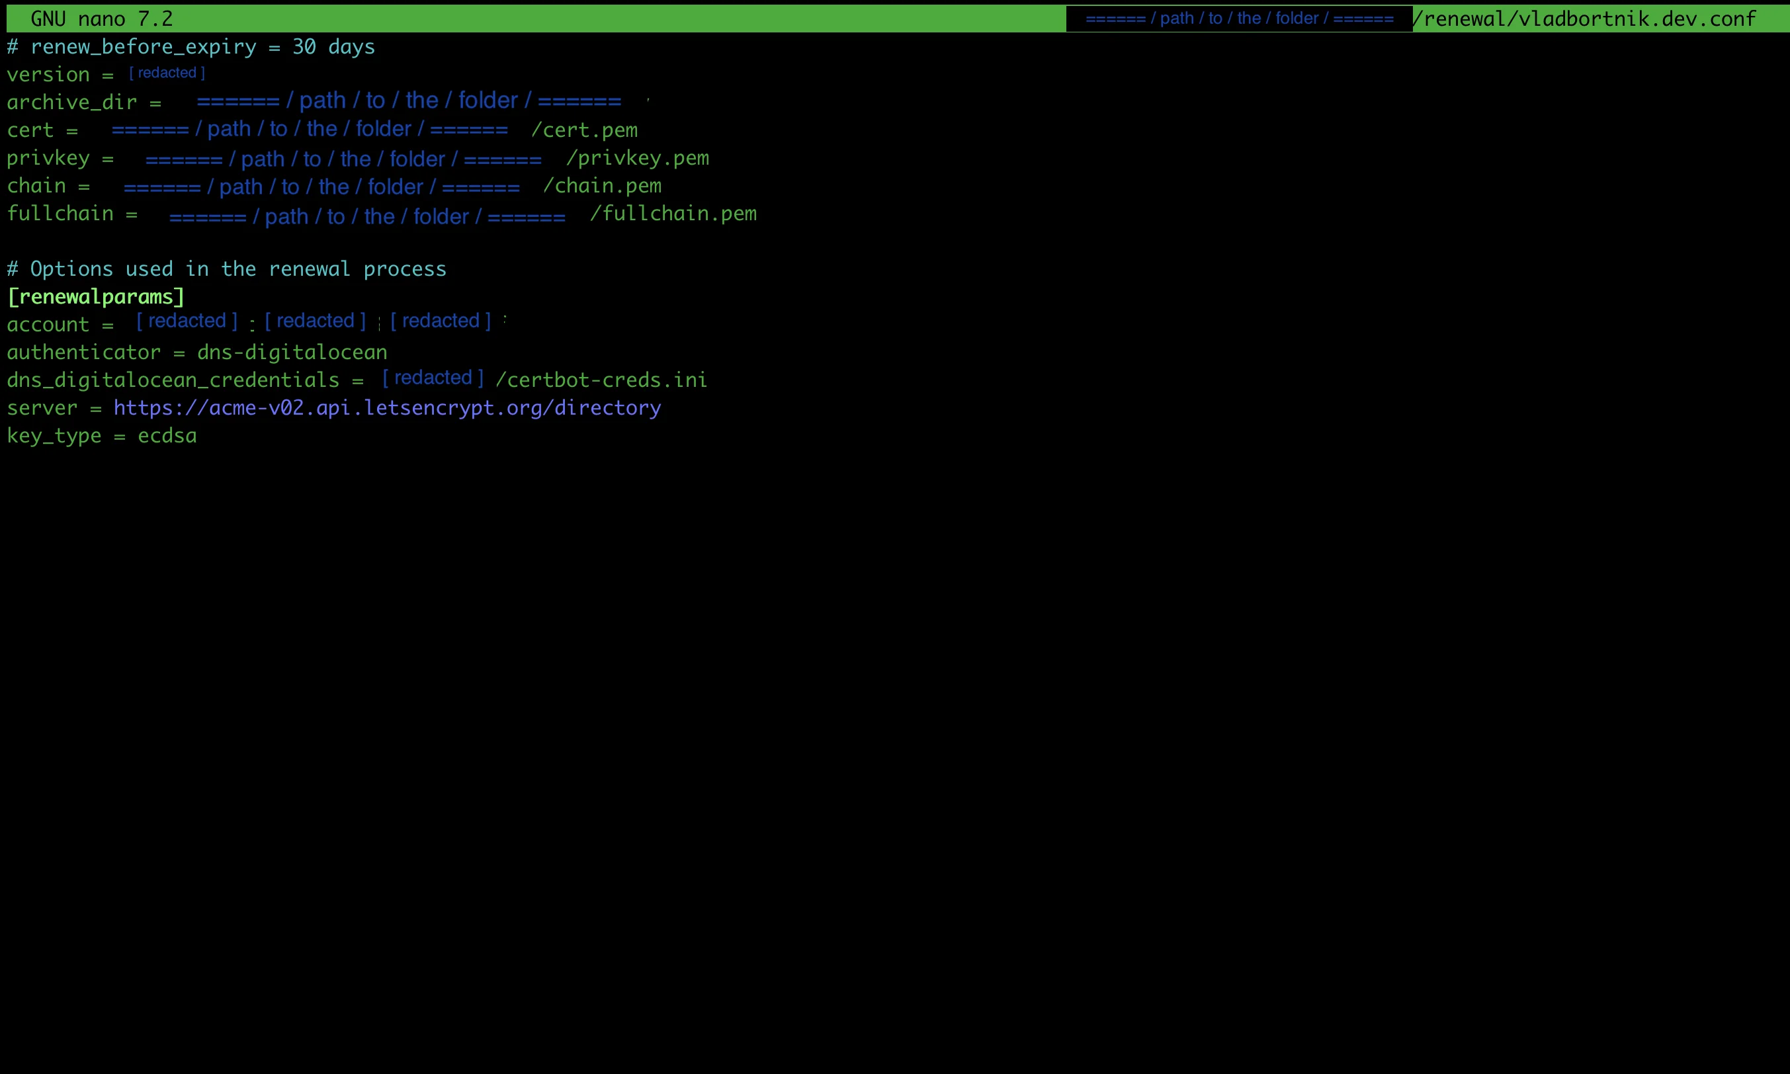
Task: Click the dns_digitalocean_credentials key name
Action: point(173,380)
